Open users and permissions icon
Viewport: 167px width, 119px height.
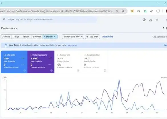pos(150,20)
